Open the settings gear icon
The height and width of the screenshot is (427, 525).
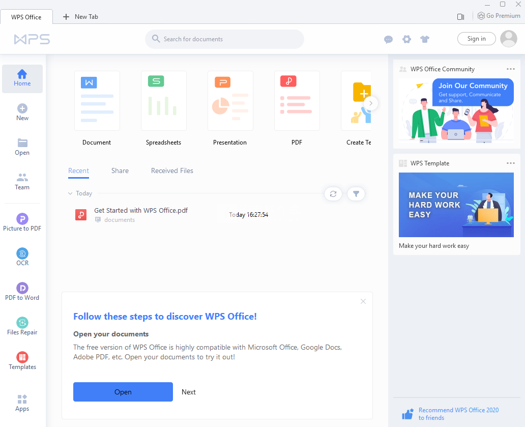(x=406, y=39)
